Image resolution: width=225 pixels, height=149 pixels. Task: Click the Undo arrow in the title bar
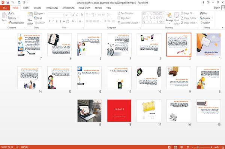point(13,3)
